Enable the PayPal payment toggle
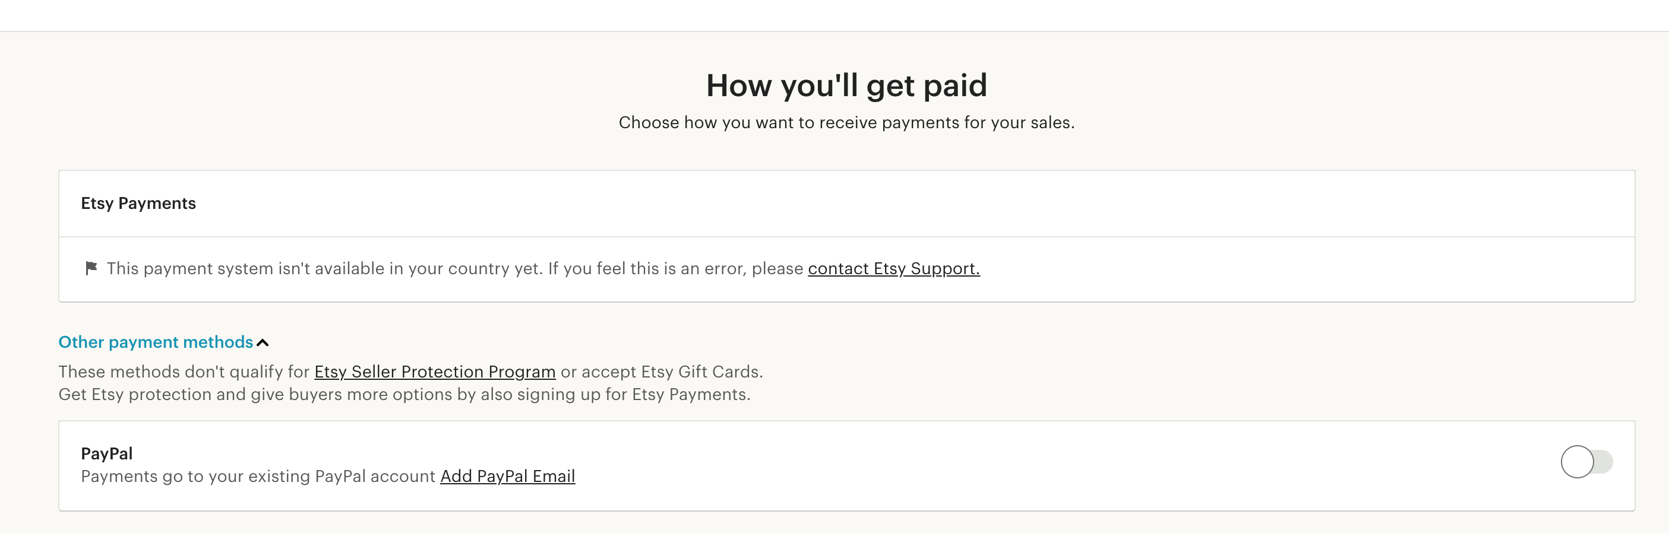 click(x=1585, y=462)
